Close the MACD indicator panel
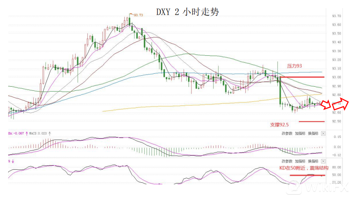The height and width of the screenshot is (201, 353). (x=323, y=133)
